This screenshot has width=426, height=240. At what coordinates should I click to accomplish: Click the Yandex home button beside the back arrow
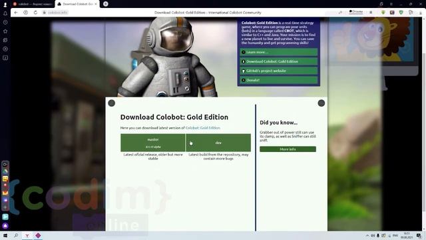tap(25, 13)
